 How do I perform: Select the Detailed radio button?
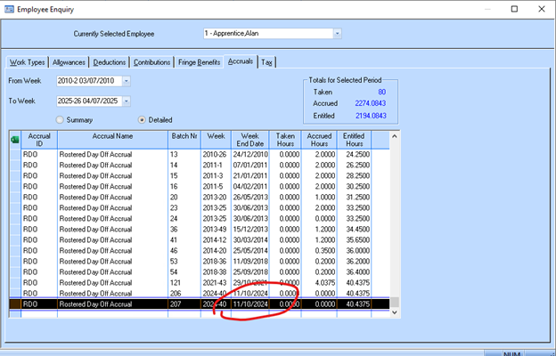coord(143,119)
